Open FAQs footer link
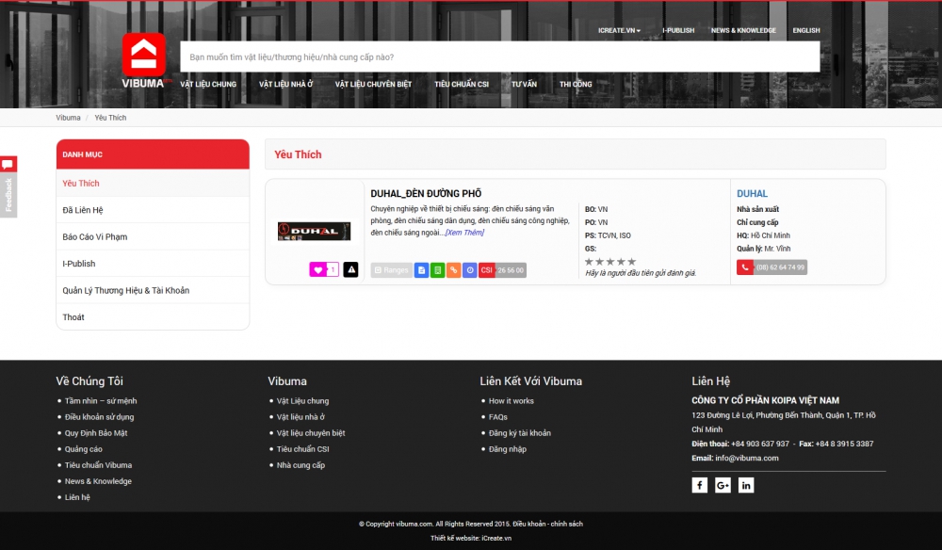 pos(498,416)
